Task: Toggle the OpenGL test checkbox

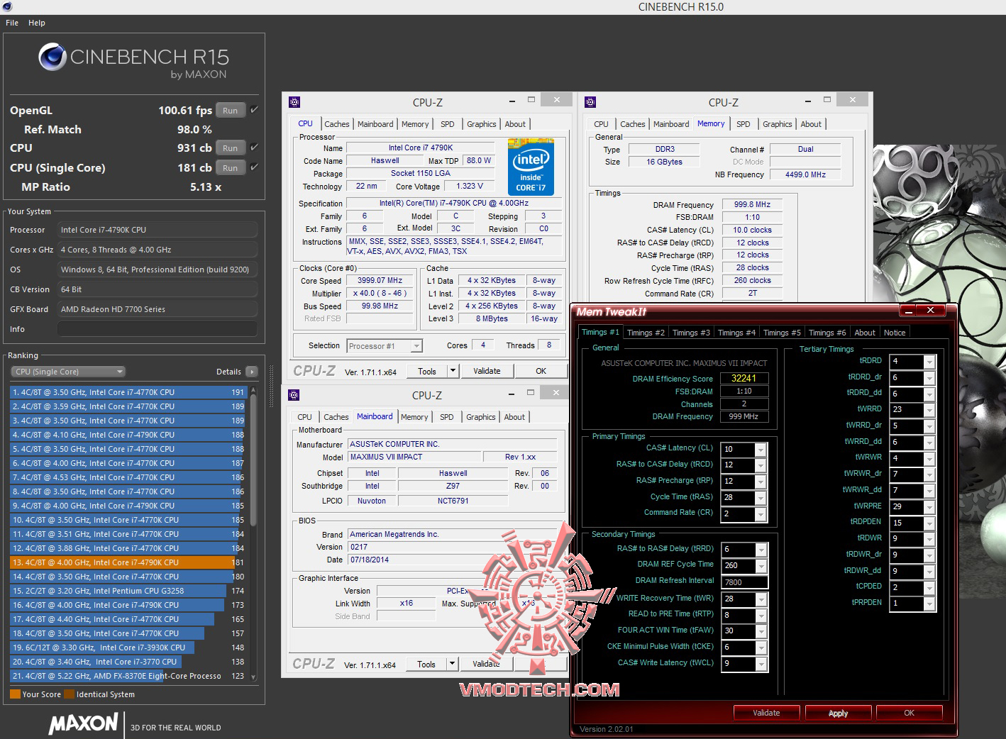Action: point(255,110)
